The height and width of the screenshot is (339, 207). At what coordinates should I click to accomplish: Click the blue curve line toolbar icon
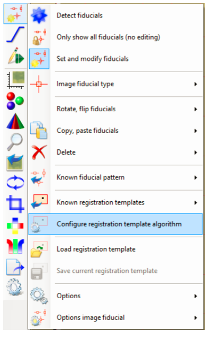[15, 34]
